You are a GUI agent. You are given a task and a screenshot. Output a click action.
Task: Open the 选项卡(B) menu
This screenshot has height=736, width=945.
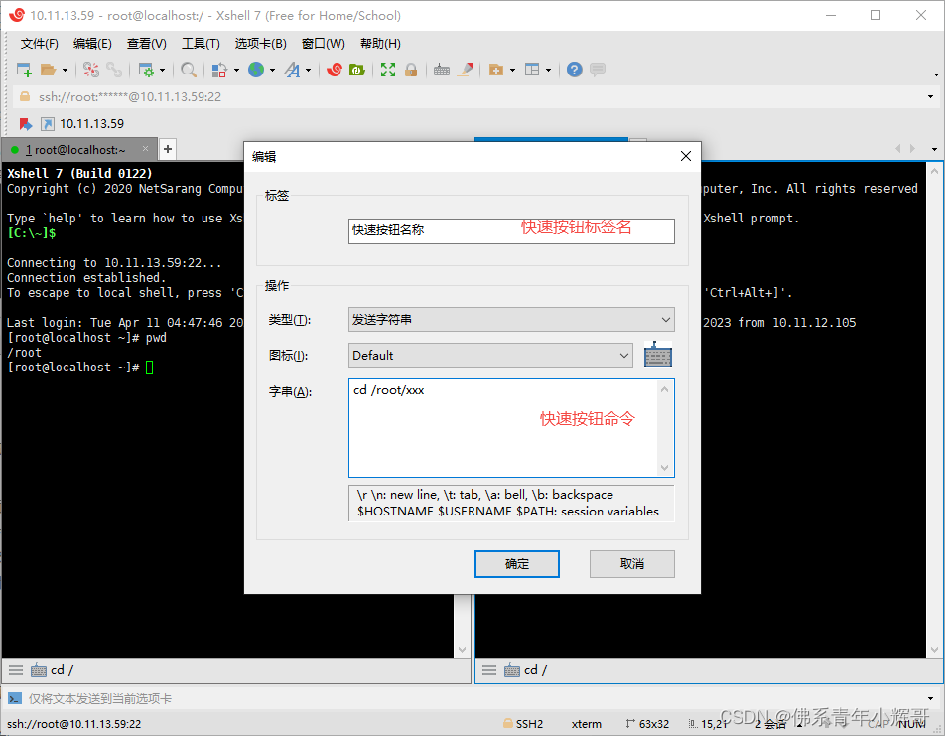pyautogui.click(x=260, y=44)
